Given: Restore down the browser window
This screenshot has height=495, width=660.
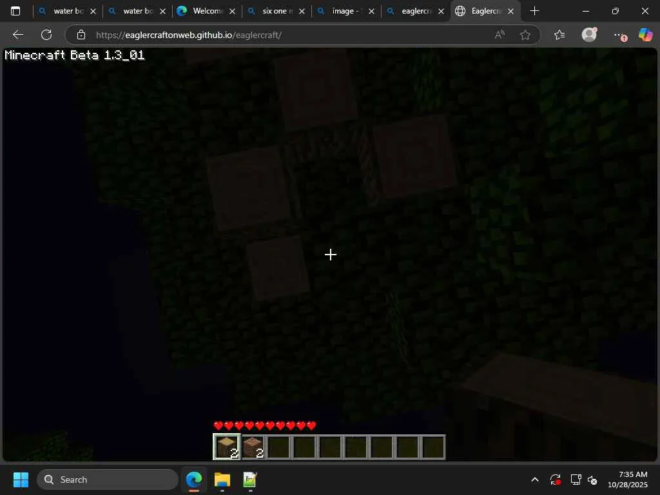Looking at the screenshot, I should pos(615,11).
